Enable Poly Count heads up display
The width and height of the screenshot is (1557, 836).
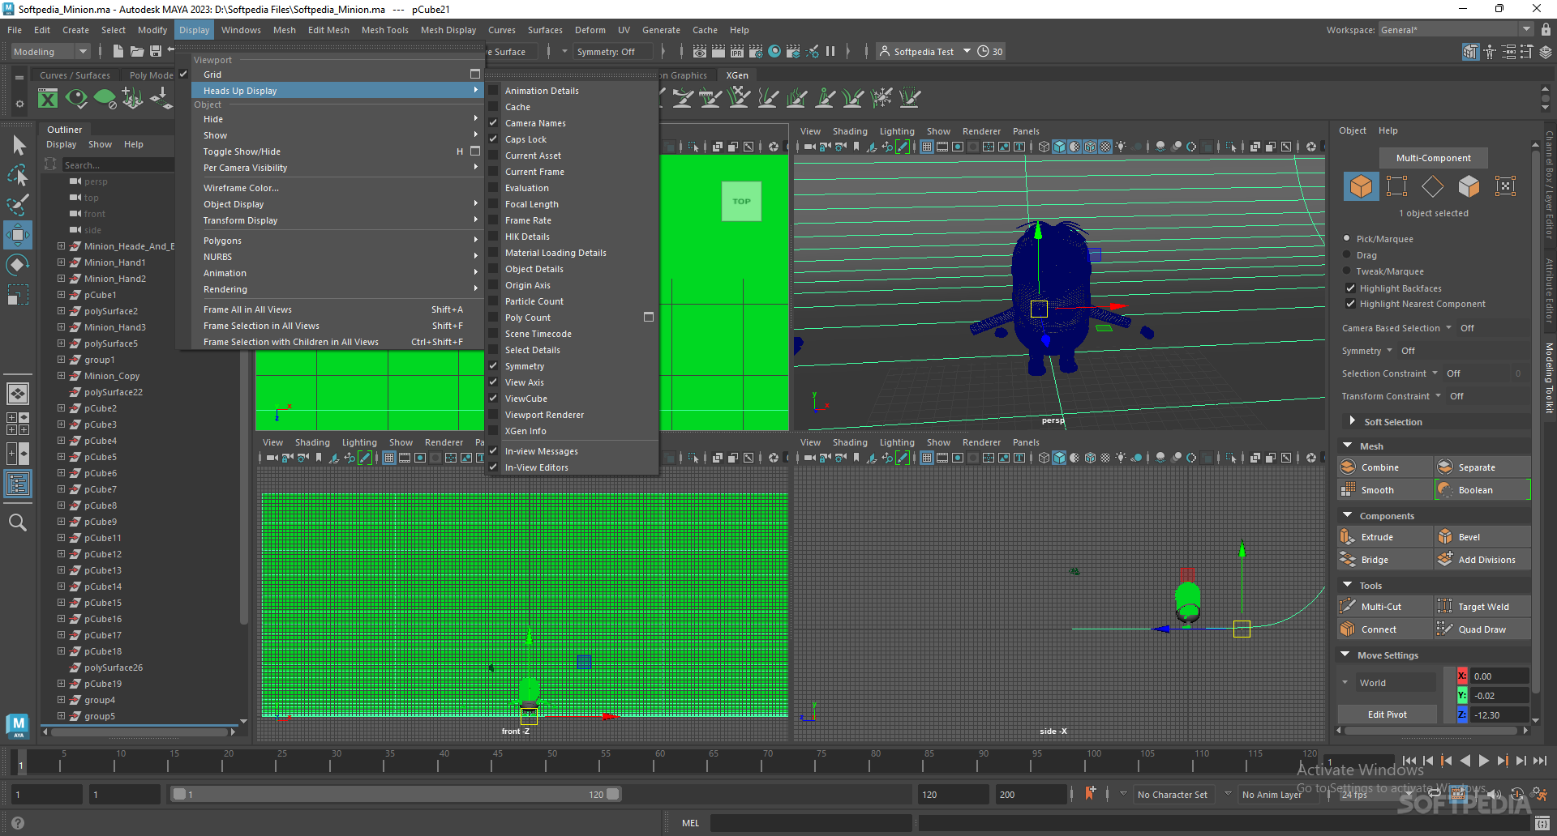(x=528, y=318)
